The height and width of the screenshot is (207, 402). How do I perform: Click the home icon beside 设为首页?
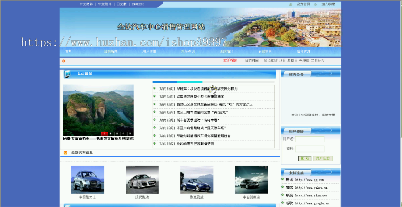point(290,4)
